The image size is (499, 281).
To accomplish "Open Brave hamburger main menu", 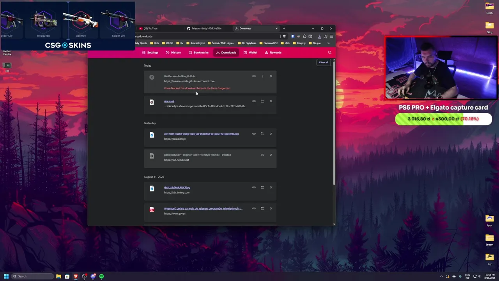I will 331,36.
